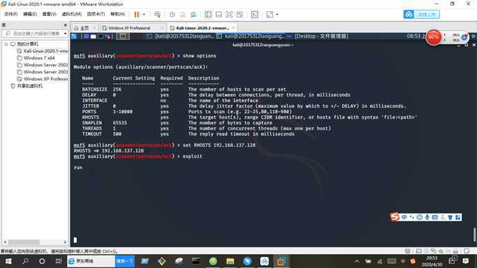The height and width of the screenshot is (268, 477).
Task: Open the console view icon in toolbar
Action: coord(255,14)
